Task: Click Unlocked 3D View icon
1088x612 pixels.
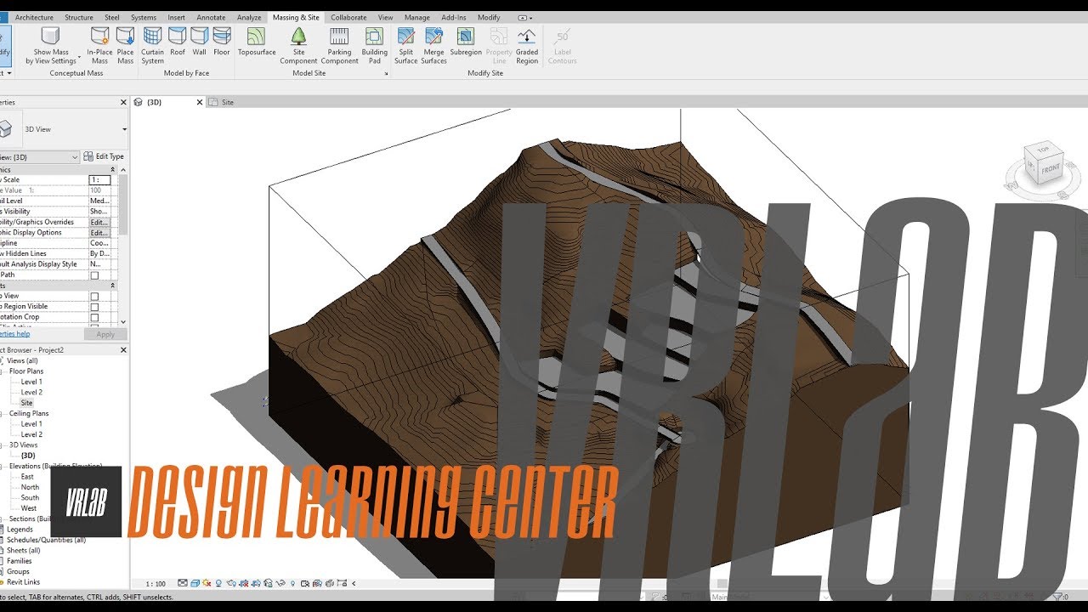Action: point(268,583)
